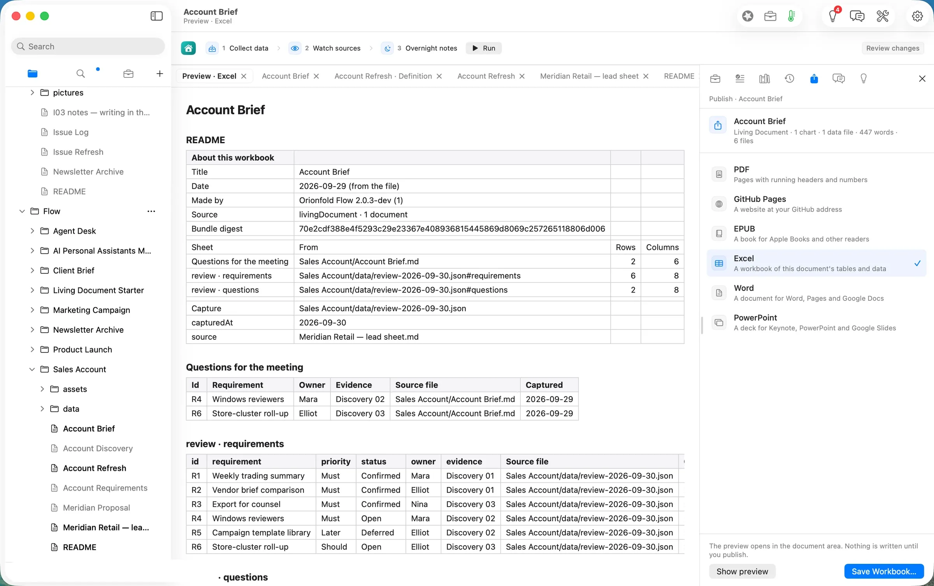Switch to the Meridian Retail — lead sheet tab

click(x=589, y=76)
